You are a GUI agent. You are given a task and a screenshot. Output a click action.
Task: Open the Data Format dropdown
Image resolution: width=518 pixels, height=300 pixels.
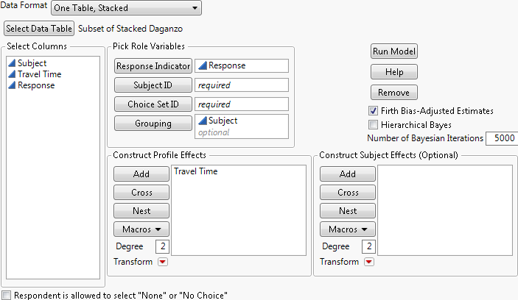[x=126, y=8]
